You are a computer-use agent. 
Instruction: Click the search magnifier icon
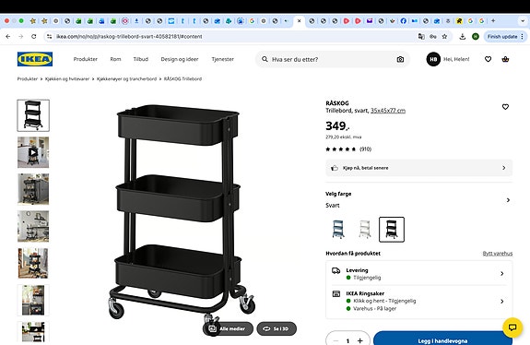(x=265, y=59)
